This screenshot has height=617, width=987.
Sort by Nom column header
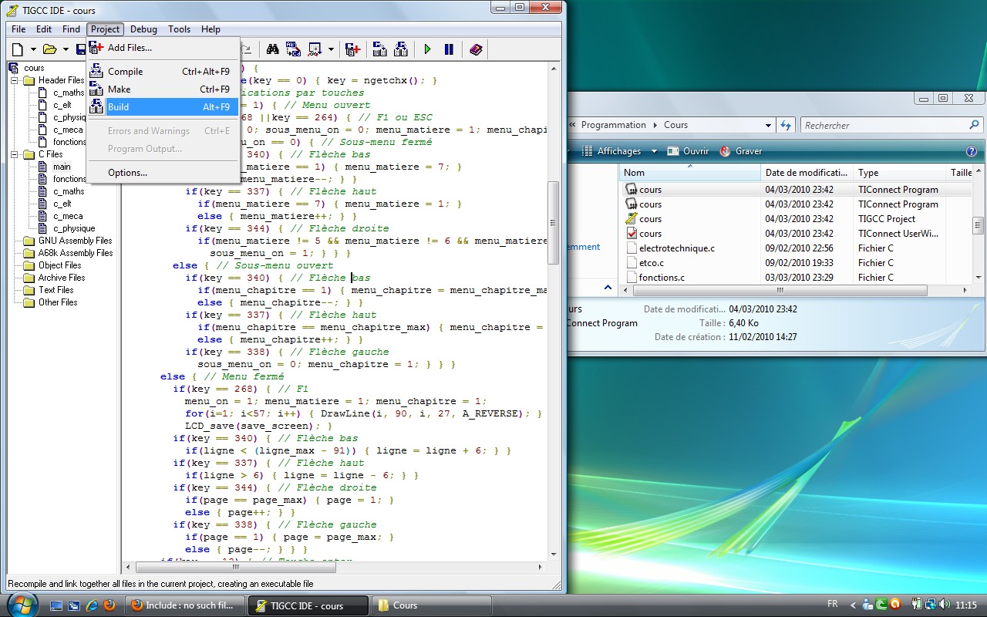[690, 173]
